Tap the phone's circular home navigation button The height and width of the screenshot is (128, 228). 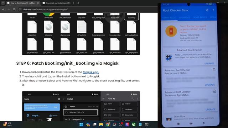[191, 123]
